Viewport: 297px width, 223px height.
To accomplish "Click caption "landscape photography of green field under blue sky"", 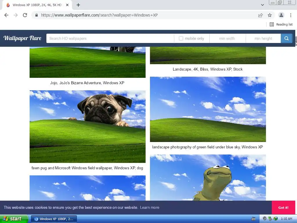I will (x=196, y=147).
